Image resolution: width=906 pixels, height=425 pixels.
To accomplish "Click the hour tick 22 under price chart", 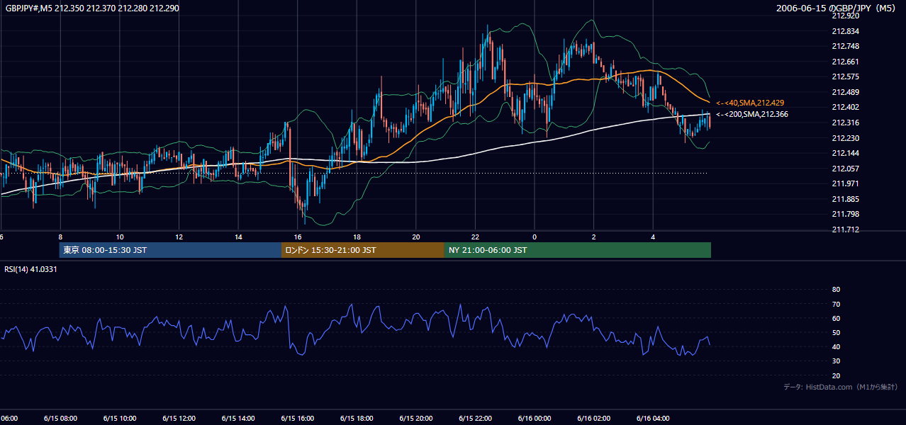I will coord(476,237).
